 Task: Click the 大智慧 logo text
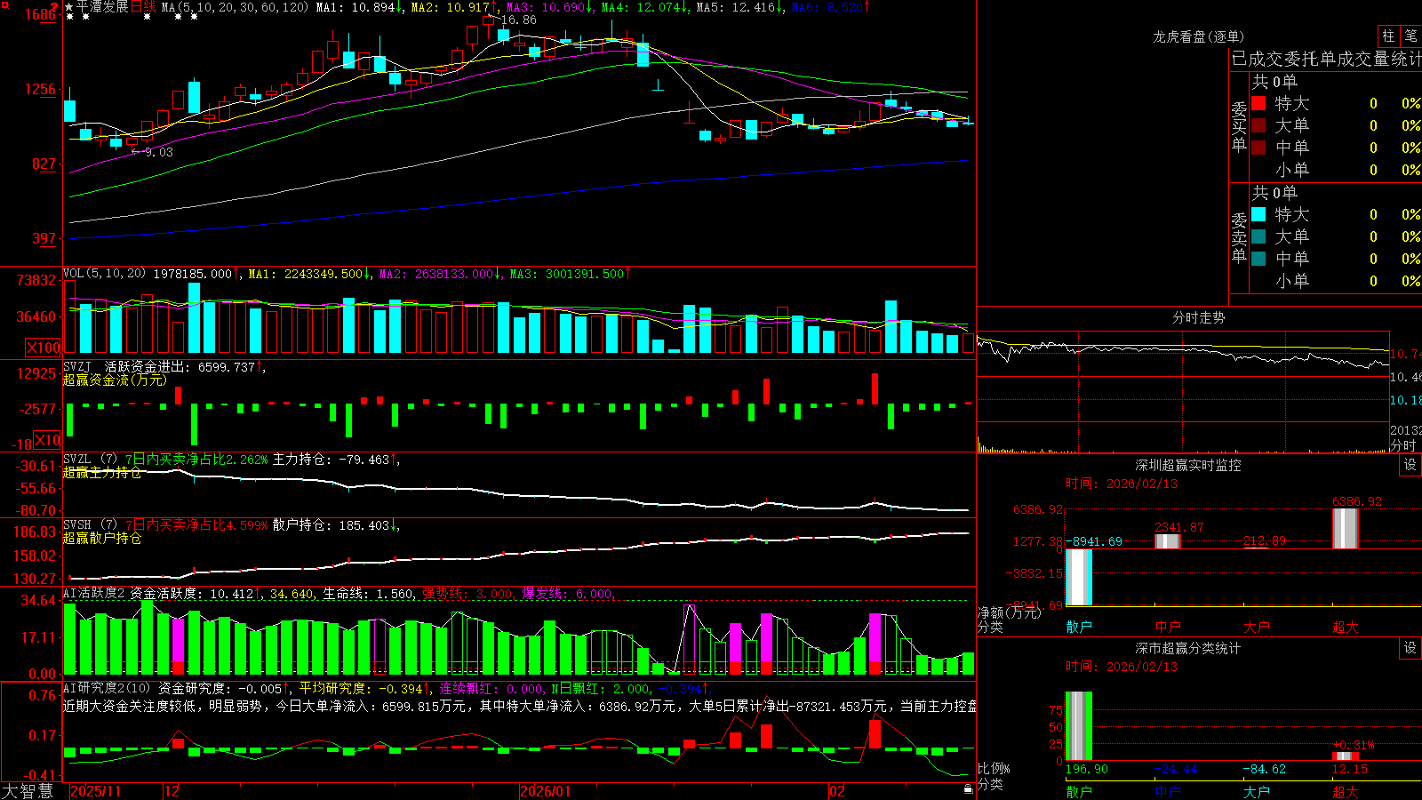(x=28, y=790)
